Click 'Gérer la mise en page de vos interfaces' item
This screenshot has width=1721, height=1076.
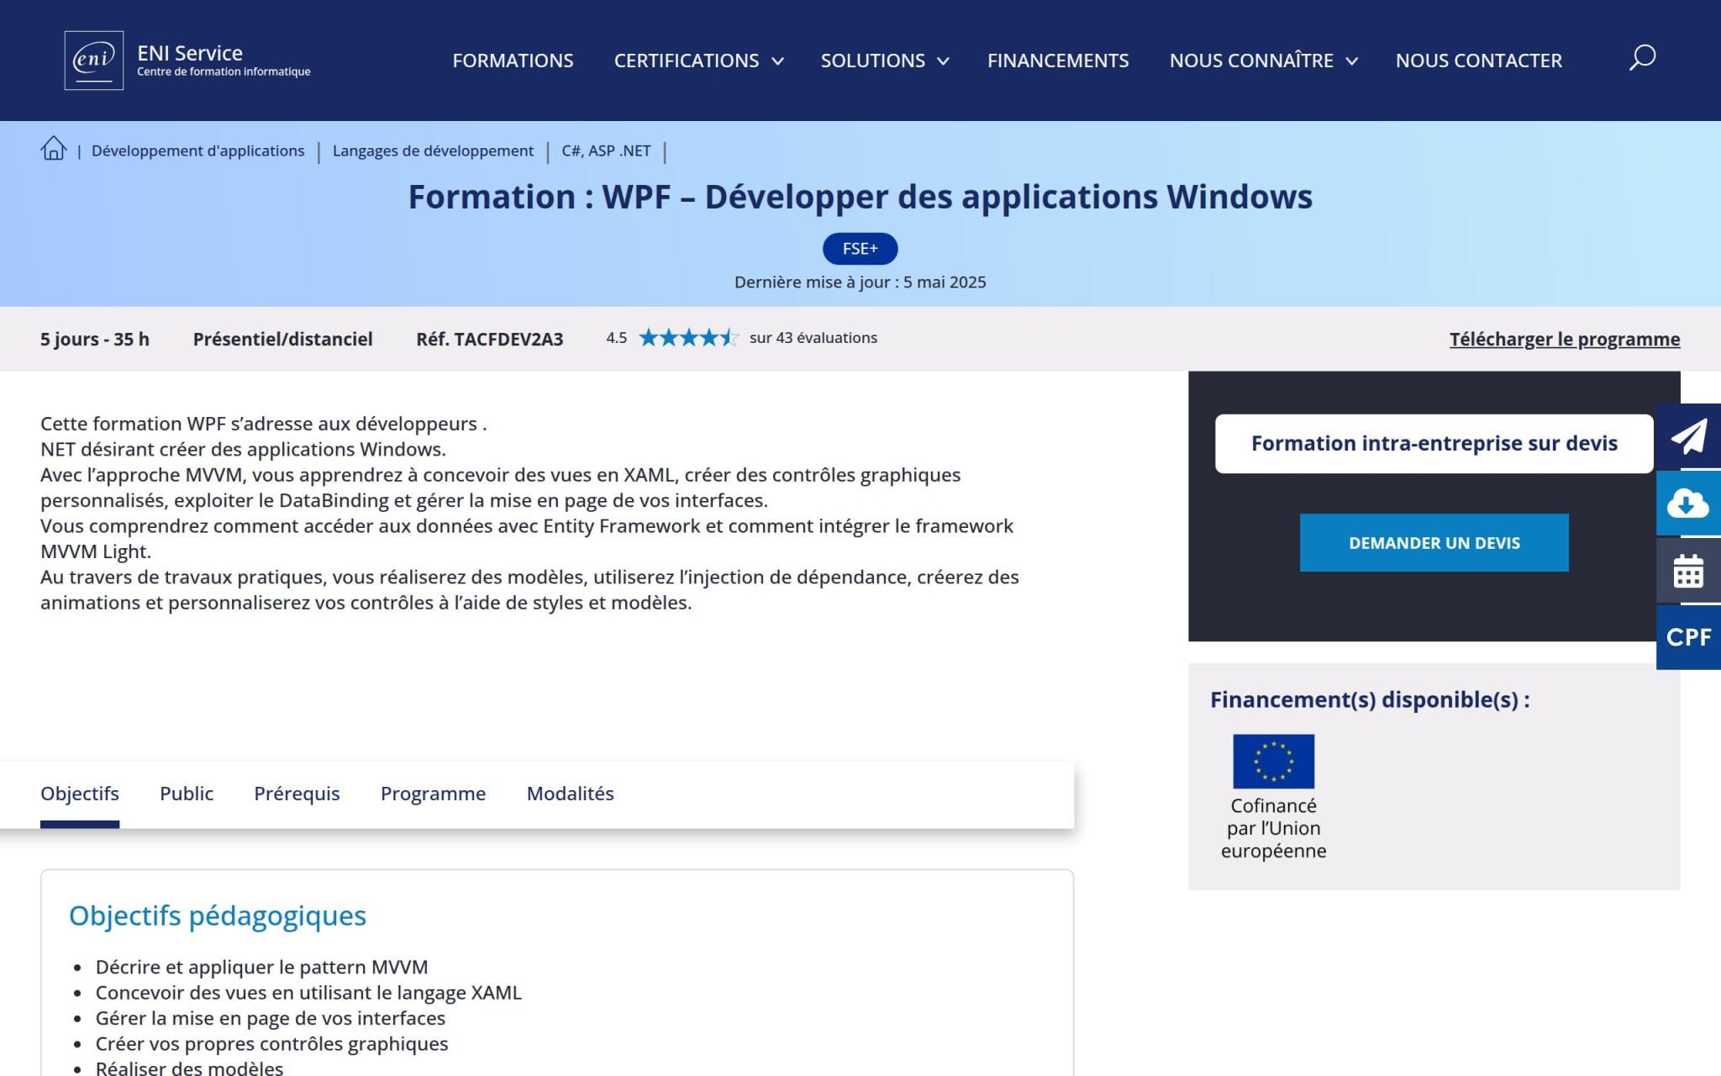pos(270,1018)
